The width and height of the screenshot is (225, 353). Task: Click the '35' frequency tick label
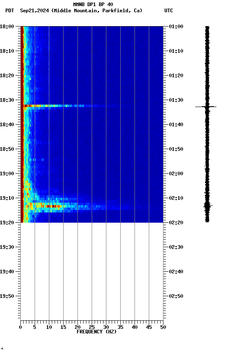click(120, 327)
